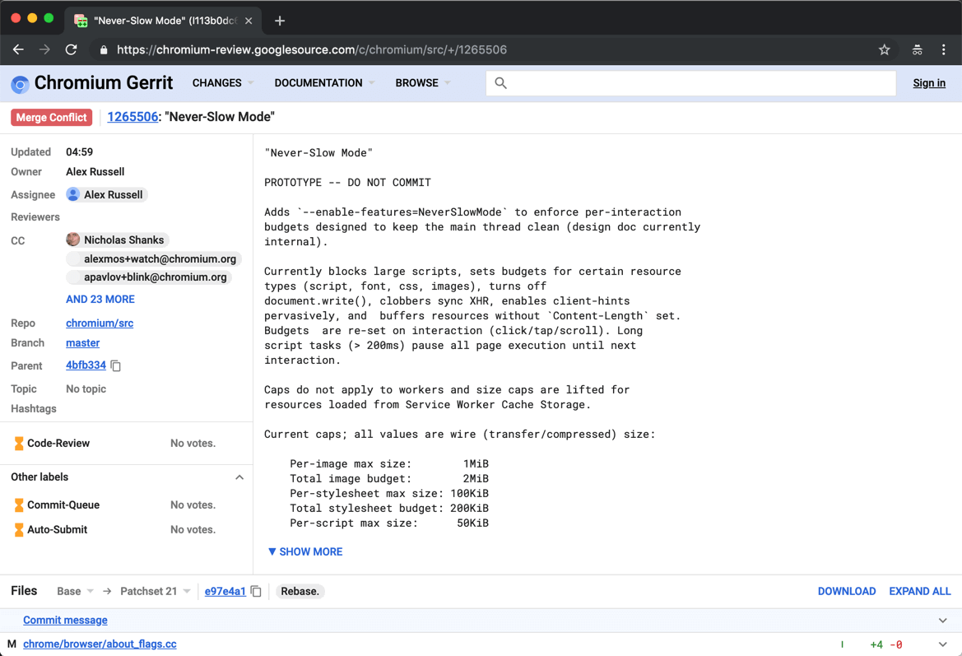Image resolution: width=962 pixels, height=656 pixels.
Task: Open the chromium/src repo link
Action: point(100,323)
